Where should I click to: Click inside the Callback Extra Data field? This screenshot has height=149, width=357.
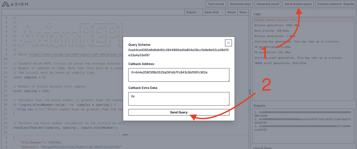[179, 99]
